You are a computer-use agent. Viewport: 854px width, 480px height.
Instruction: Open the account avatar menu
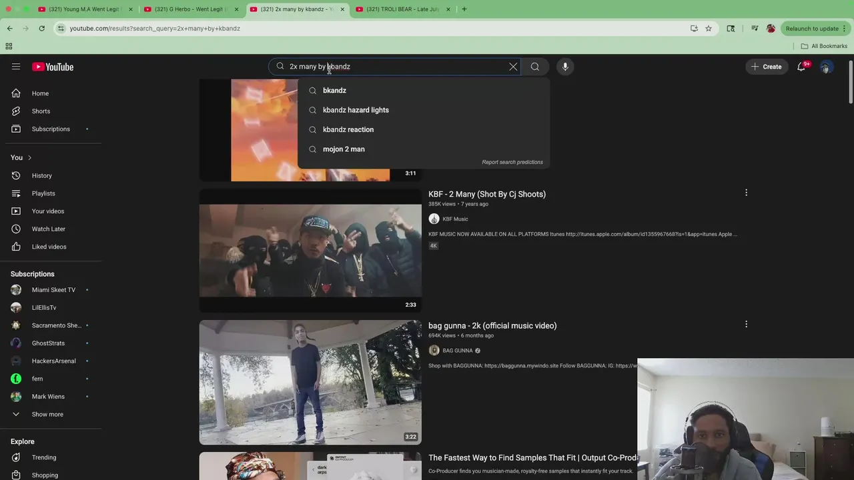(x=827, y=67)
